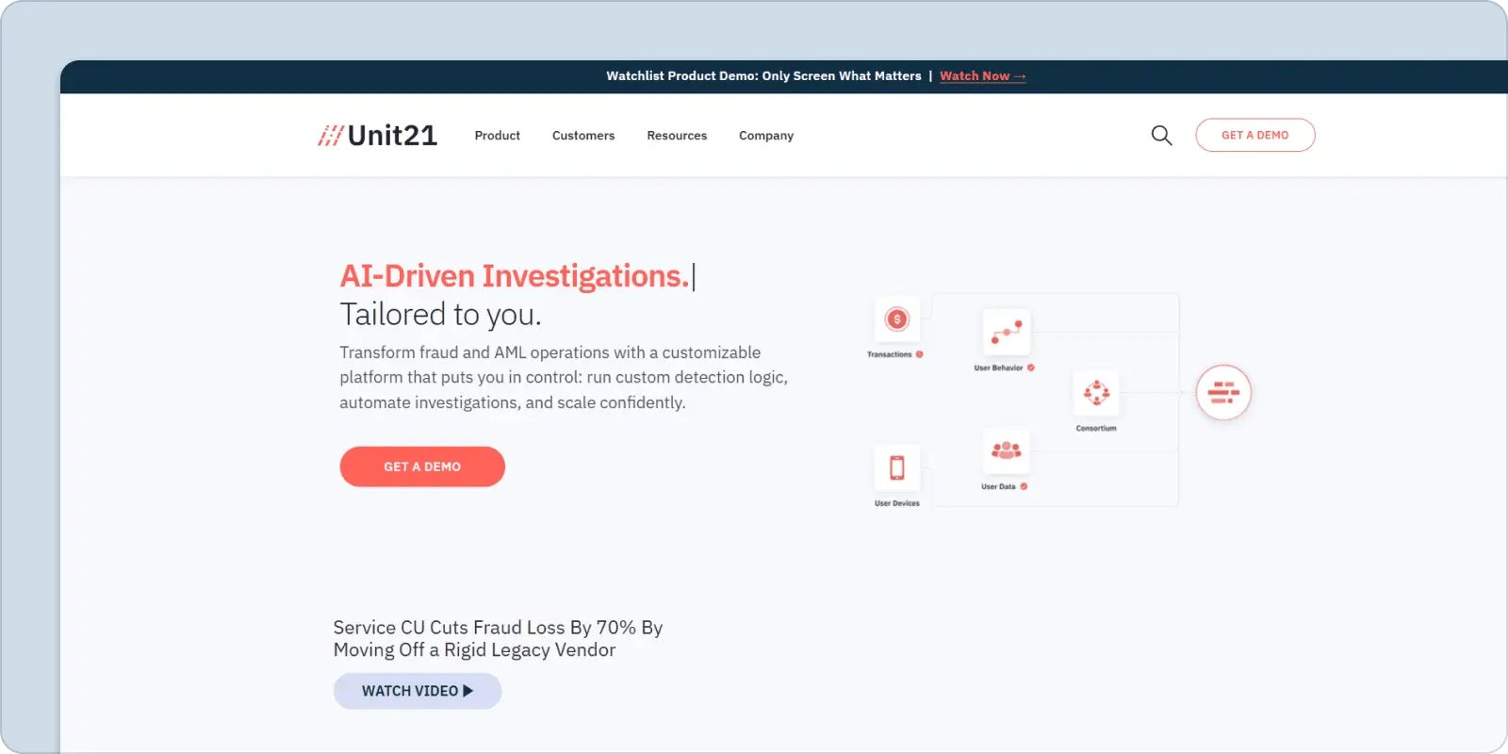The height and width of the screenshot is (754, 1508).
Task: Click the 'AI-Driven Investigations.' heading
Action: coord(515,276)
